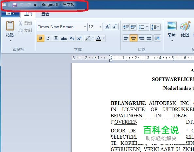This screenshot has width=194, height=152.
Task: Expand the font family dropdown arrow
Action: tap(85, 27)
